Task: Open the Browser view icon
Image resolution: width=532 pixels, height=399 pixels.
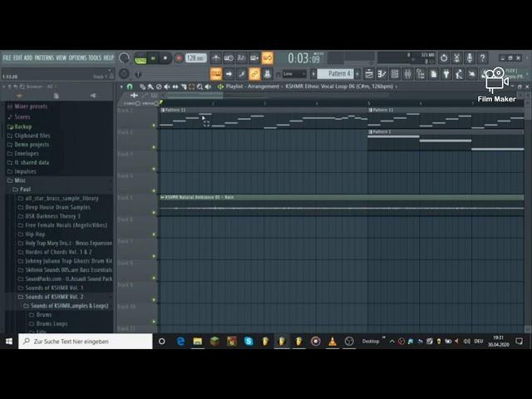Action: tap(421, 74)
